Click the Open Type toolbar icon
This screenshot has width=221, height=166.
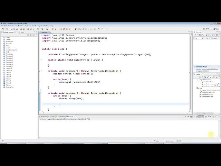pyautogui.click(x=61, y=29)
